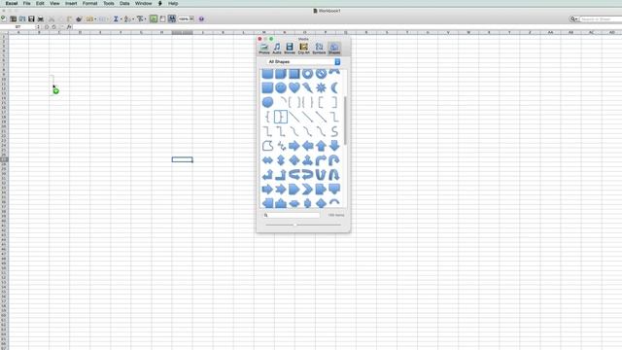This screenshot has width=622, height=350.
Task: Open the View menu
Action: click(54, 3)
